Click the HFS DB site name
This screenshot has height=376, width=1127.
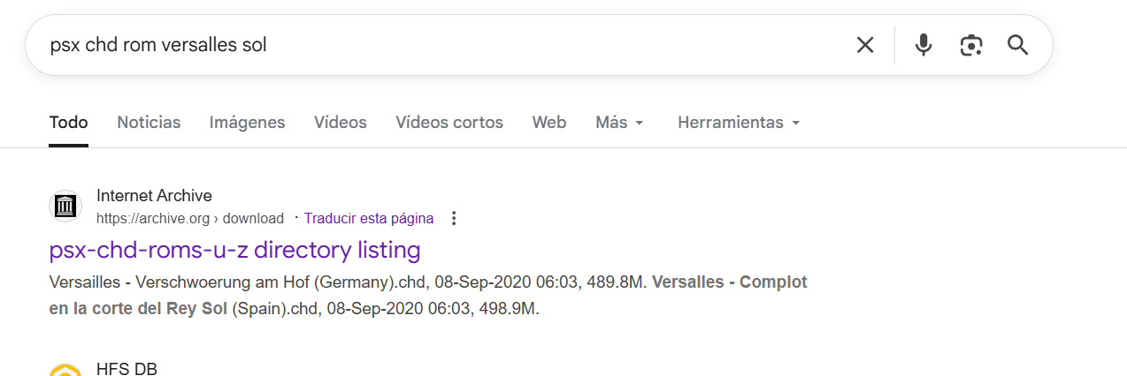(x=126, y=369)
